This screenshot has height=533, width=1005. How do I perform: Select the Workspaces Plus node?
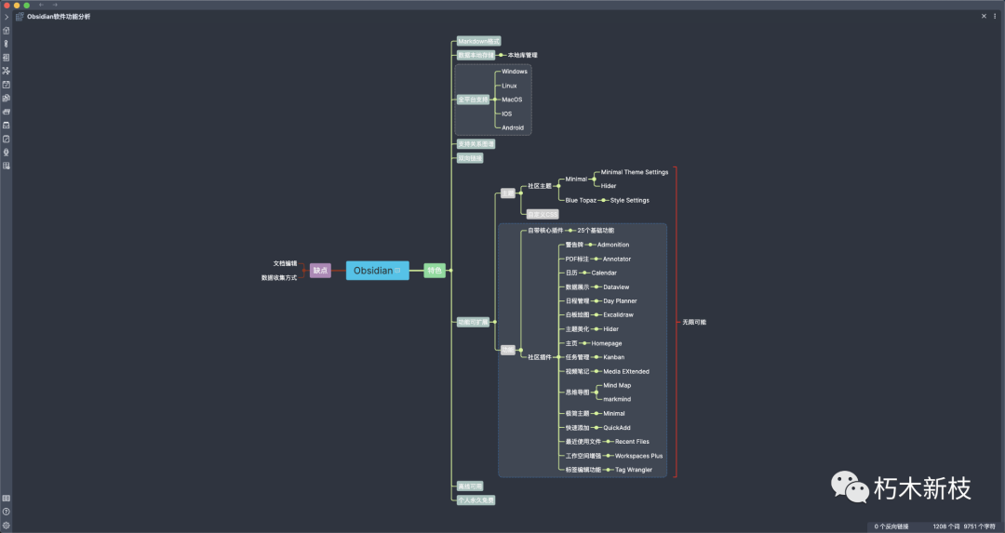click(x=639, y=456)
